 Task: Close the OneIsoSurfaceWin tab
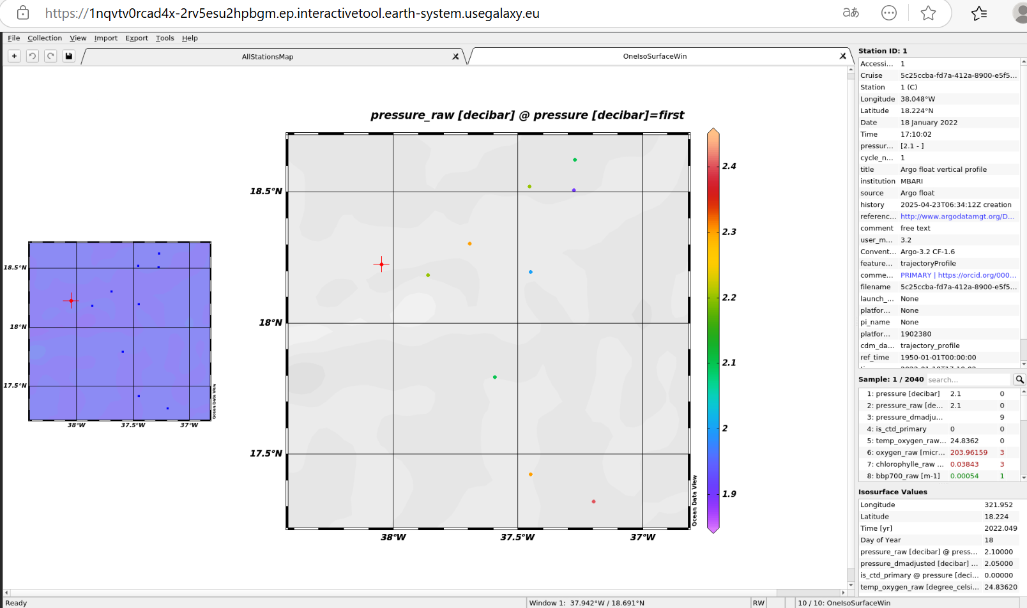click(x=843, y=56)
